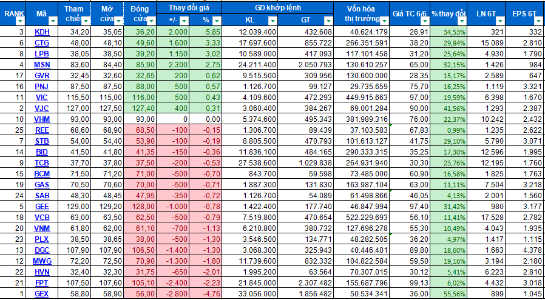This screenshot has width=545, height=300.
Task: Open the Vốn hóa thị trường filter dropdown
Action: [384, 21]
